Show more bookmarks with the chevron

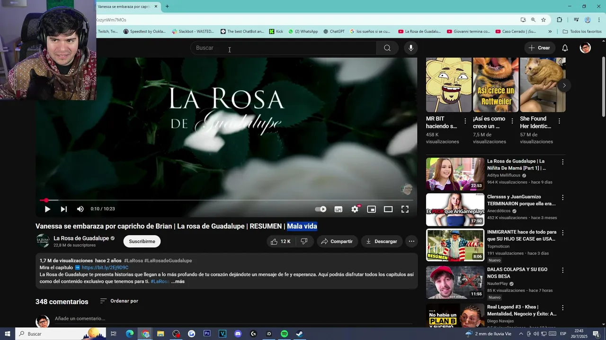(x=550, y=32)
